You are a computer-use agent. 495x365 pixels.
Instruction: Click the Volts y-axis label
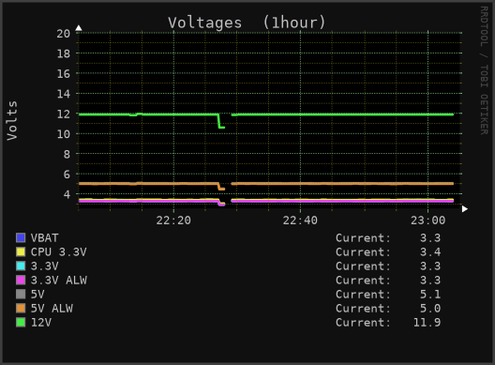(12, 120)
